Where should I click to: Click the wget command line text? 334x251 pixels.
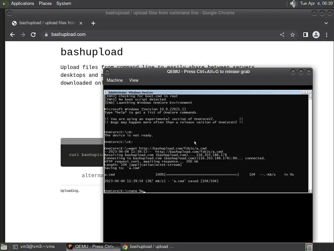click(x=155, y=148)
